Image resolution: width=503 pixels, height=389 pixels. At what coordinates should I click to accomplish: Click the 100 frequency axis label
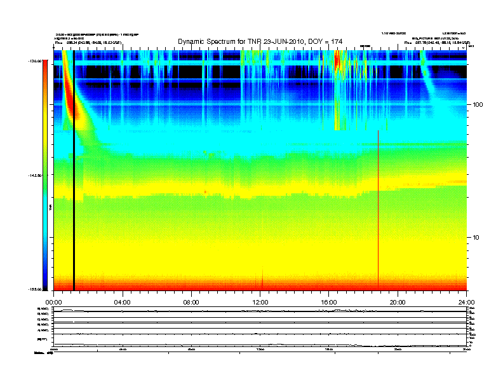[x=478, y=105]
